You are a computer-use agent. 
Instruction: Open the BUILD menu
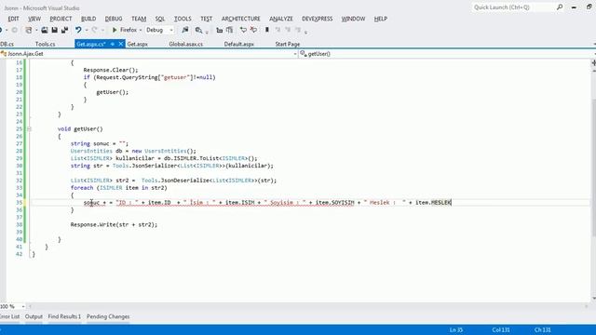[88, 19]
